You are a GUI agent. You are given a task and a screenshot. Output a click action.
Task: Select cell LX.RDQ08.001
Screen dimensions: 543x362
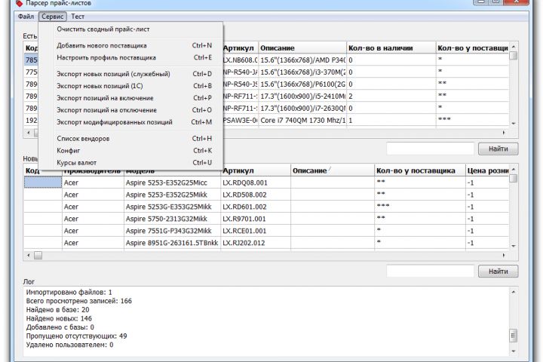point(255,183)
